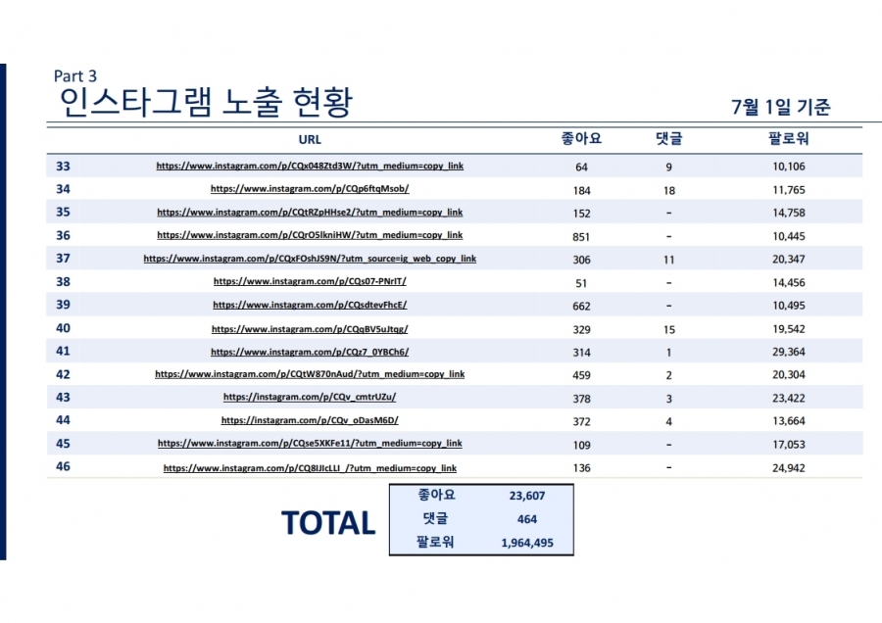Click the ig_web_copy_link URL in row 37
The width and height of the screenshot is (882, 623).
click(x=310, y=260)
